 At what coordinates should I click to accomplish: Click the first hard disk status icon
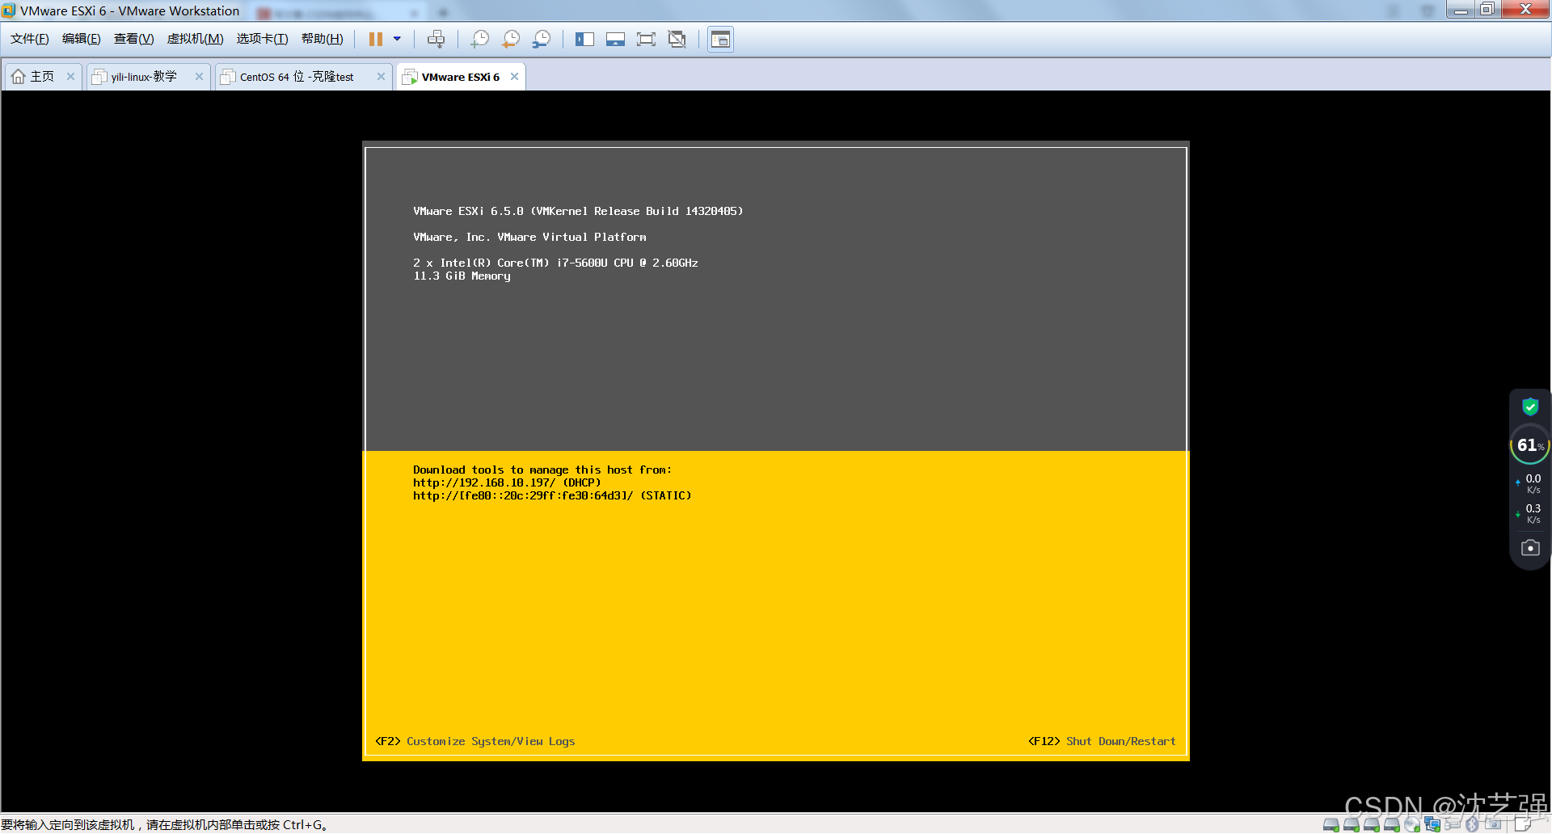coord(1331,824)
